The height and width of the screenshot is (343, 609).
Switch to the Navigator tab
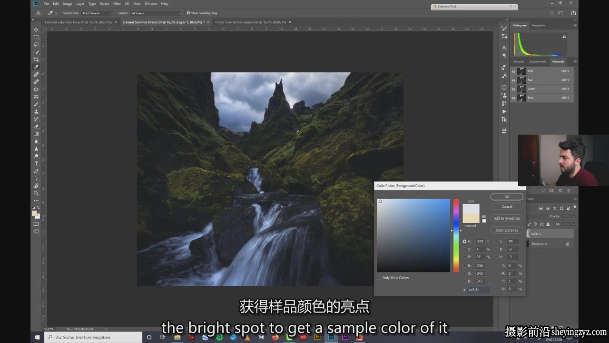[x=539, y=25]
